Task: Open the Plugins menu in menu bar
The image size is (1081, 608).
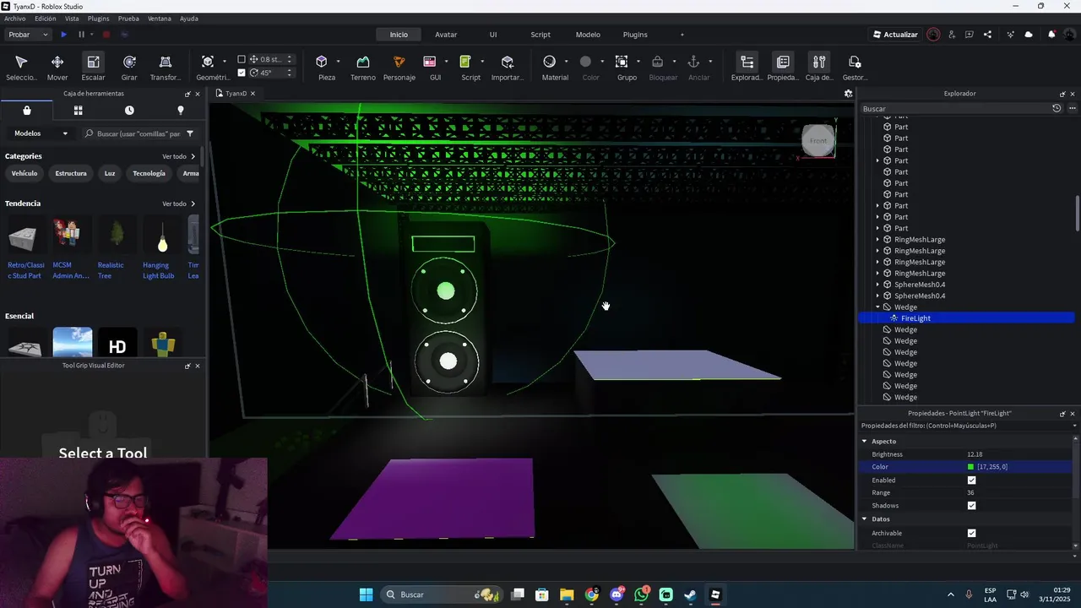Action: [x=98, y=19]
